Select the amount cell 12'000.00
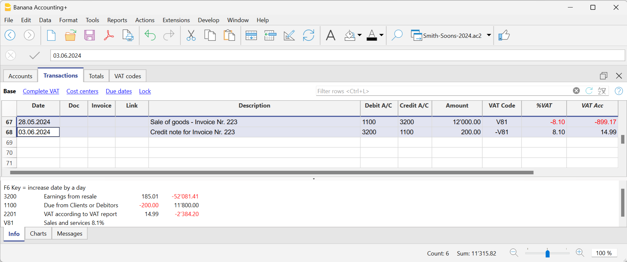 (x=457, y=122)
